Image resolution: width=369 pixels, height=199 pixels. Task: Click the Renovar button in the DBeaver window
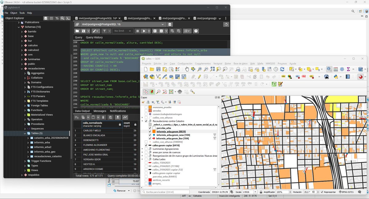pyautogui.click(x=119, y=190)
